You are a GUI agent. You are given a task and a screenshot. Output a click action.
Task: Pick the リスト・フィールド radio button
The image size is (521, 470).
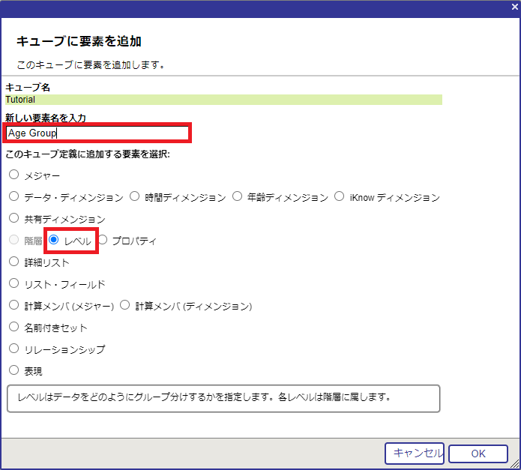[x=13, y=284]
